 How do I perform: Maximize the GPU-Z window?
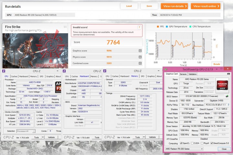(x=221, y=69)
